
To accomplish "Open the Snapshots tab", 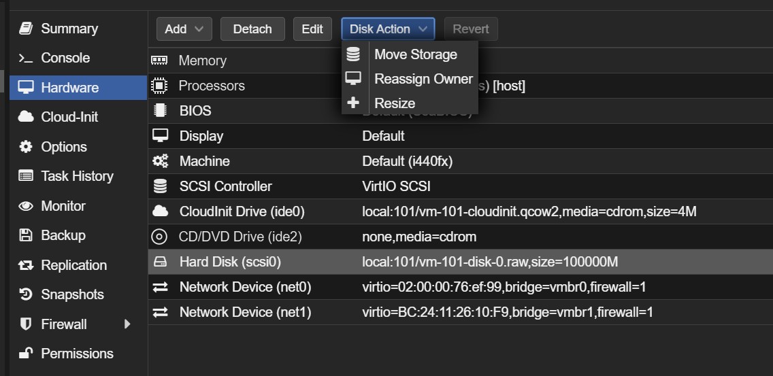I will [78, 294].
